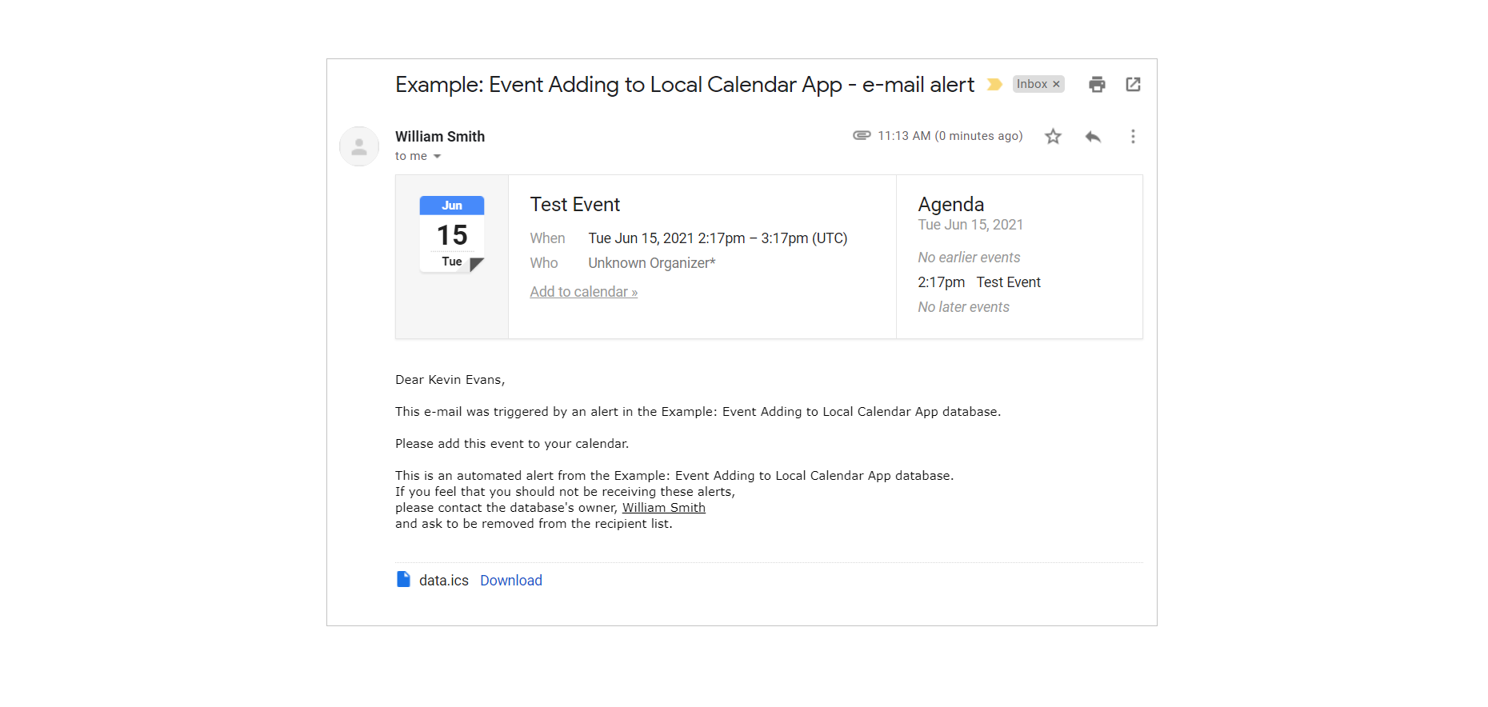Click the sender name William Smith
The height and width of the screenshot is (707, 1488).
[440, 137]
